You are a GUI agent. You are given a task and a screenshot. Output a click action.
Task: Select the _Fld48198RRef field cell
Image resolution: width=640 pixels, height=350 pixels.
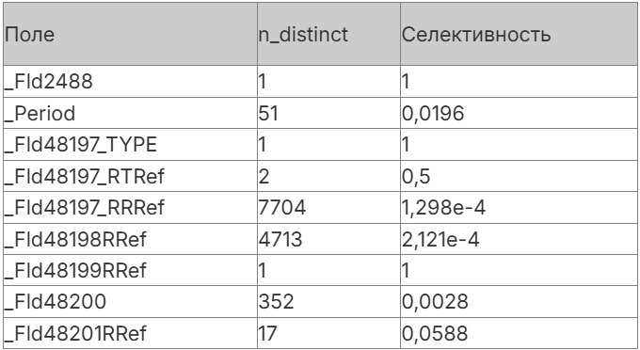(130, 239)
